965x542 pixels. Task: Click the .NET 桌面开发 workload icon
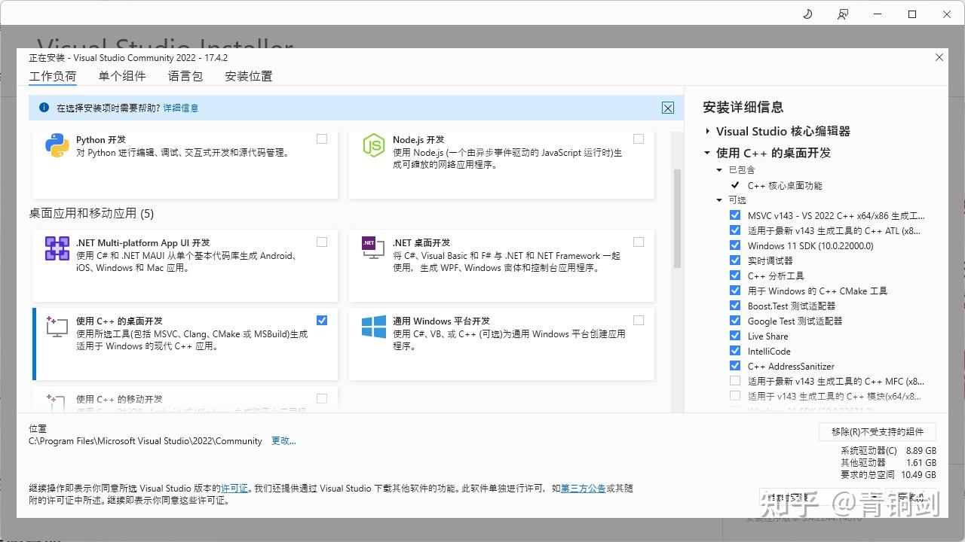click(x=373, y=248)
